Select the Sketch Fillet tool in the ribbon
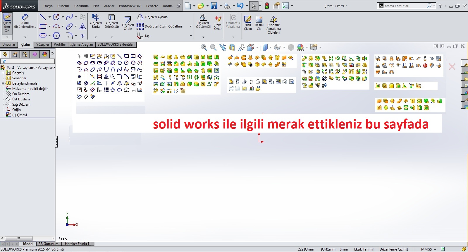 69,36
